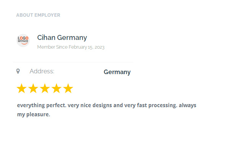The image size is (229, 152).
Task: Click the bold Germany address value
Action: coord(117,72)
